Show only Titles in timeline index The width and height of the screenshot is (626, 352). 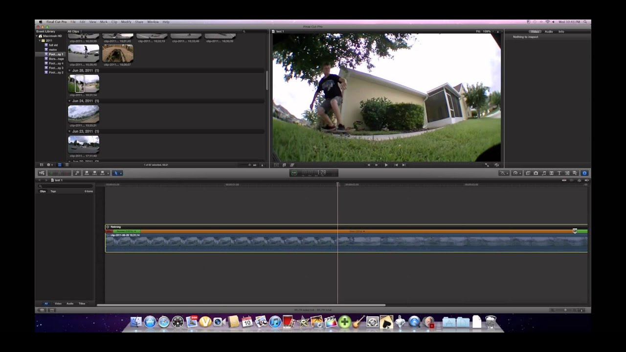82,304
